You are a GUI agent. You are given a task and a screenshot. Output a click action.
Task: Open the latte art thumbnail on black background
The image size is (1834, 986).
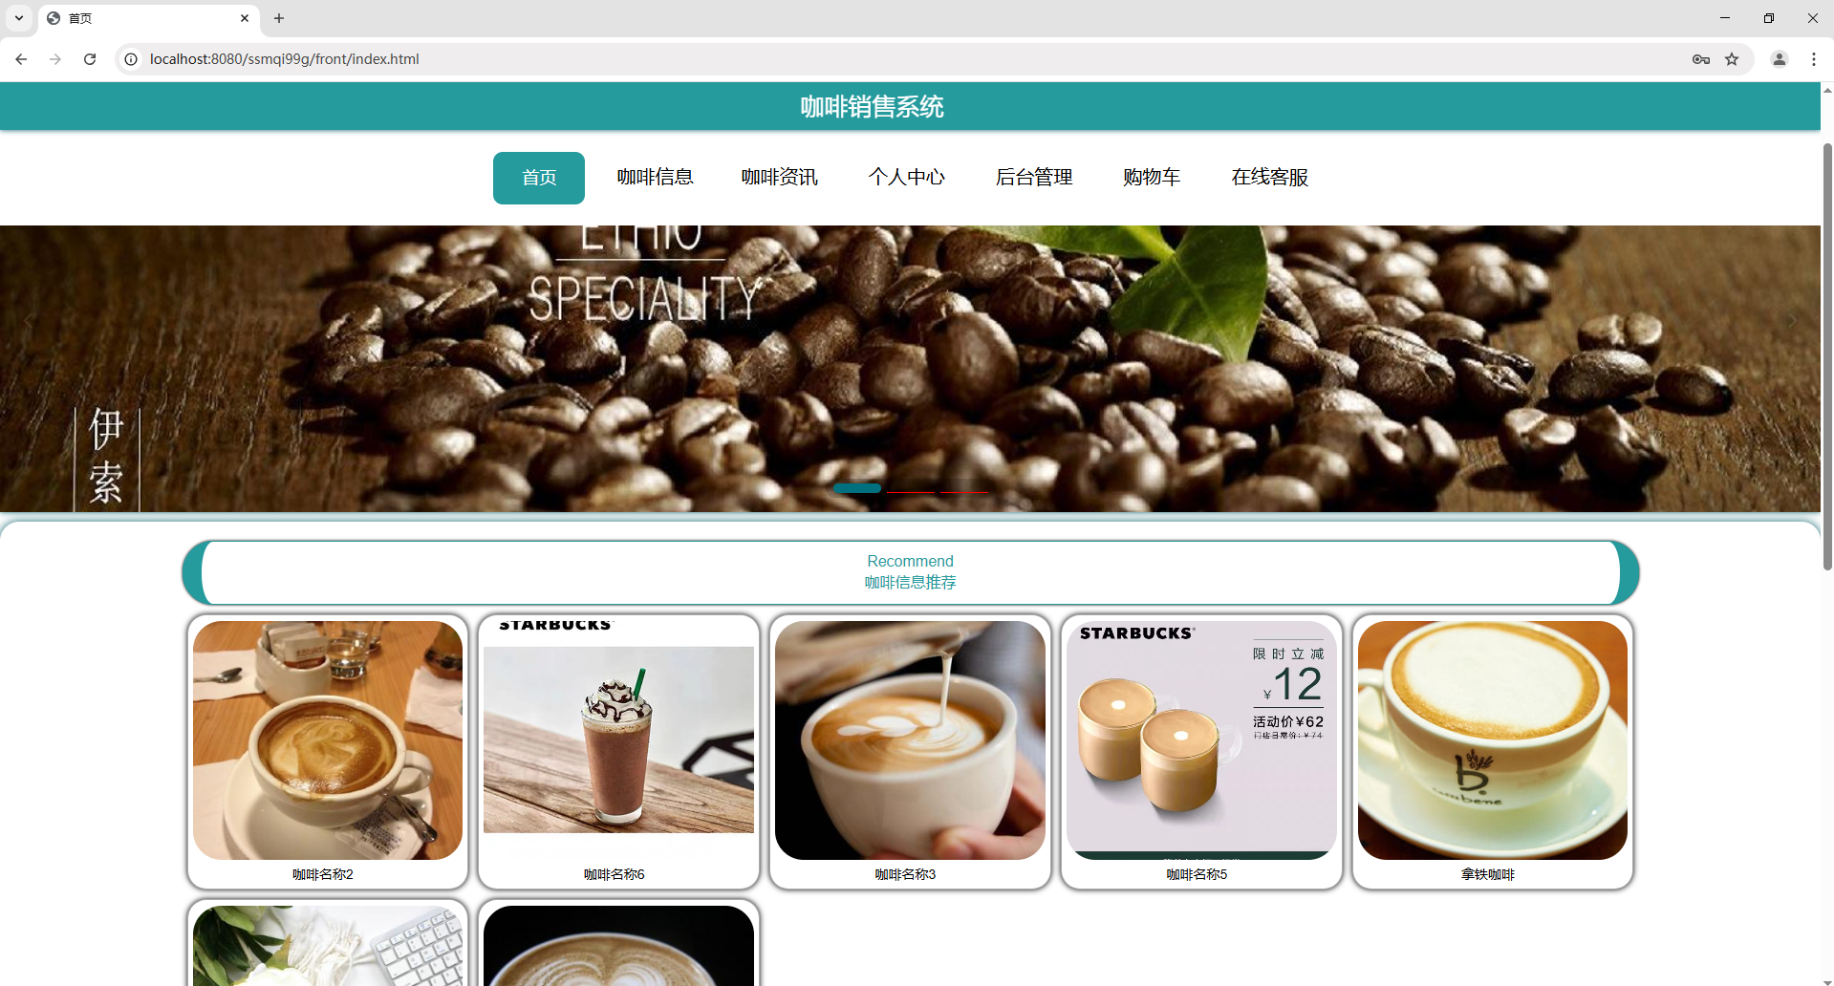click(x=618, y=946)
